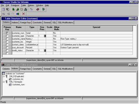The width and height of the screenshot is (139, 104).
Task: Click the greyed arrow with person icon
Action: coord(8,14)
